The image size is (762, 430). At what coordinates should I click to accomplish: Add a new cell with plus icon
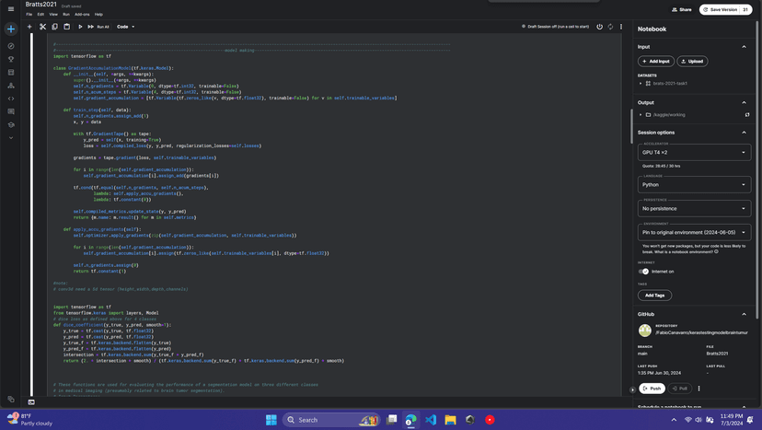click(29, 27)
